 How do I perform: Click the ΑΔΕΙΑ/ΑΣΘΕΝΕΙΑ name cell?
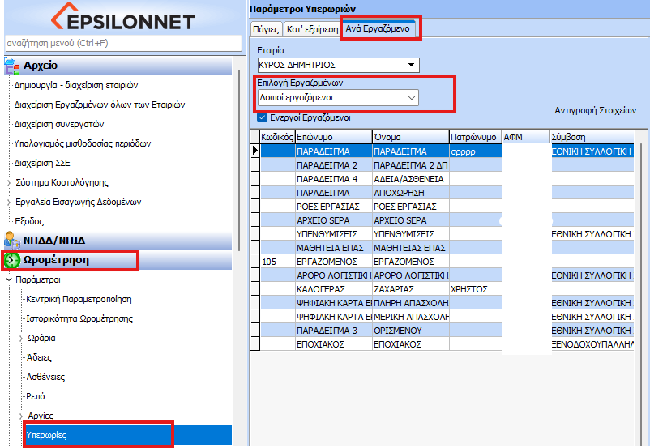point(411,179)
